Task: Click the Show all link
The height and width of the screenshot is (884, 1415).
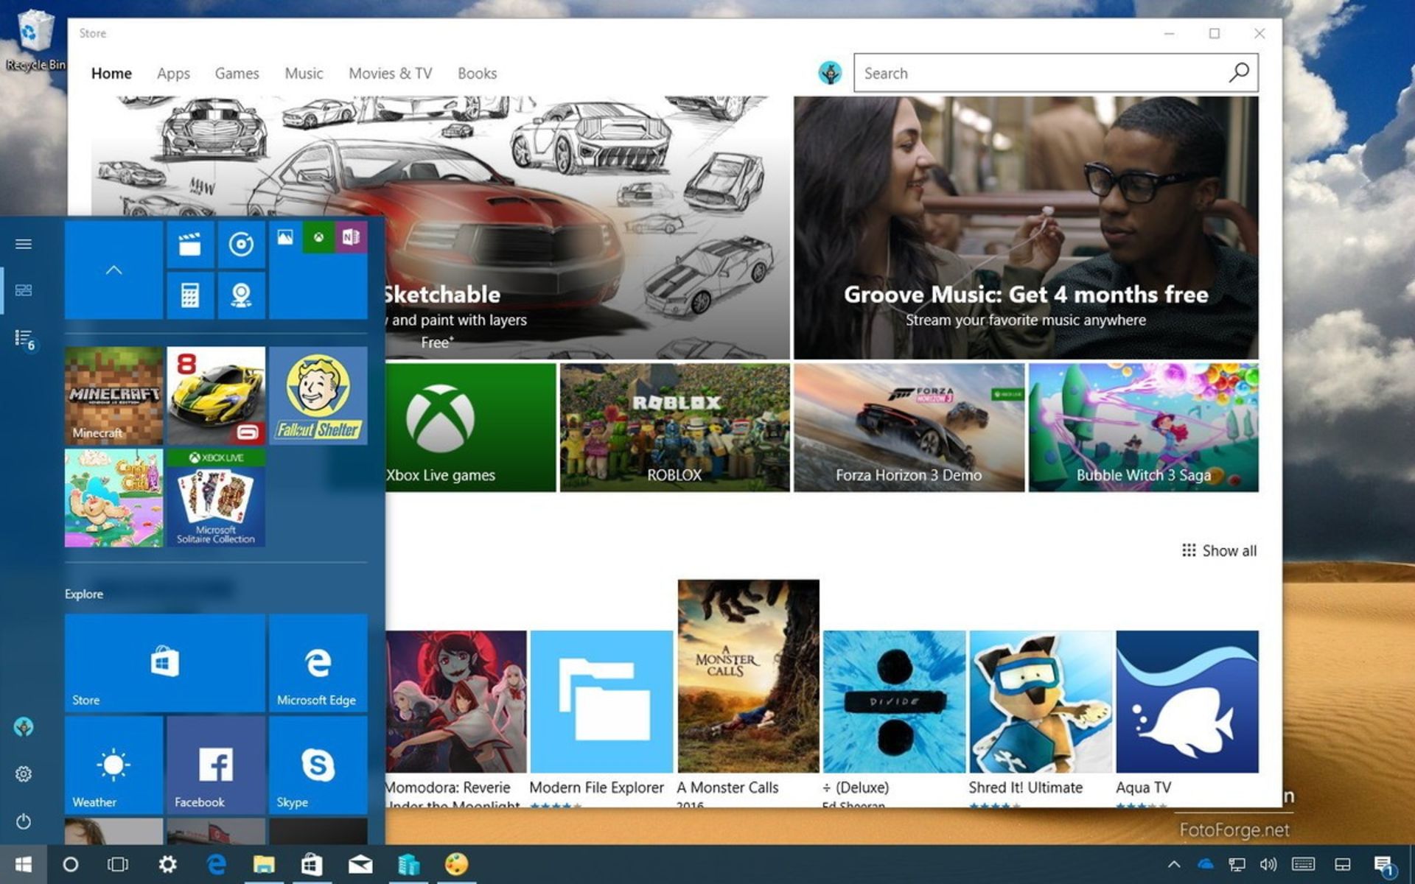Action: point(1219,550)
